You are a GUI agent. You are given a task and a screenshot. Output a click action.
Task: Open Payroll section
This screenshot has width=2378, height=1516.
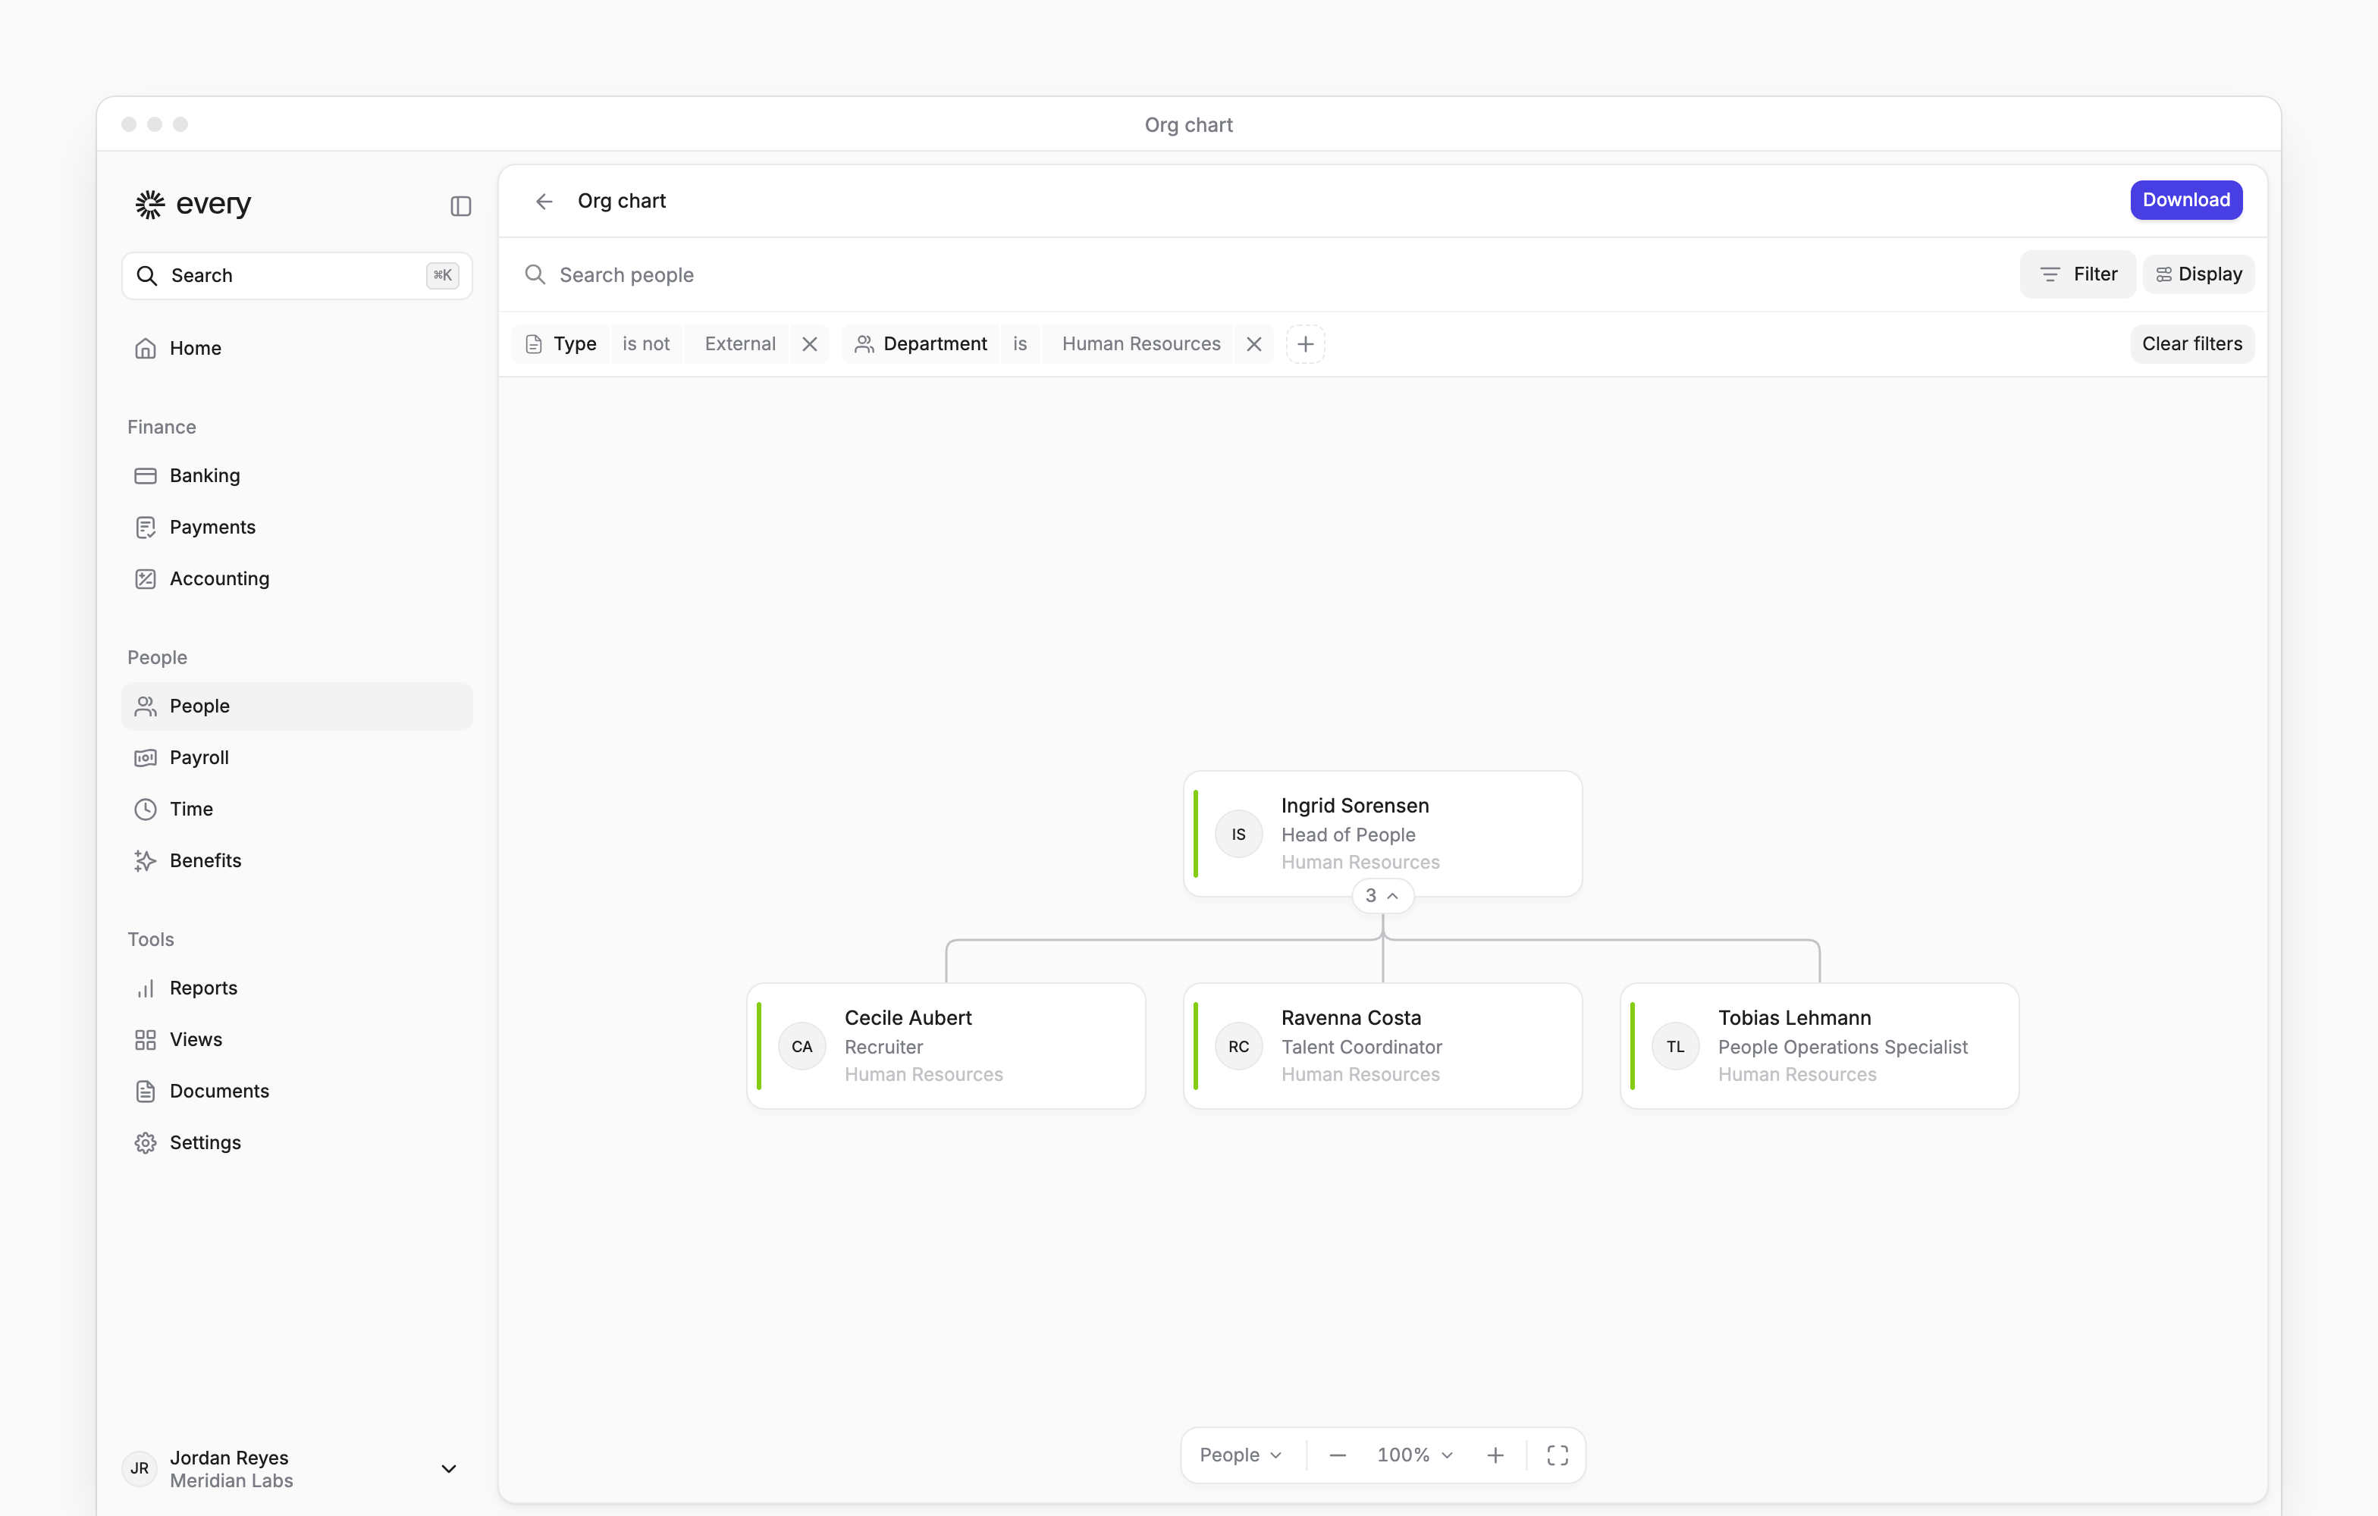click(x=297, y=757)
